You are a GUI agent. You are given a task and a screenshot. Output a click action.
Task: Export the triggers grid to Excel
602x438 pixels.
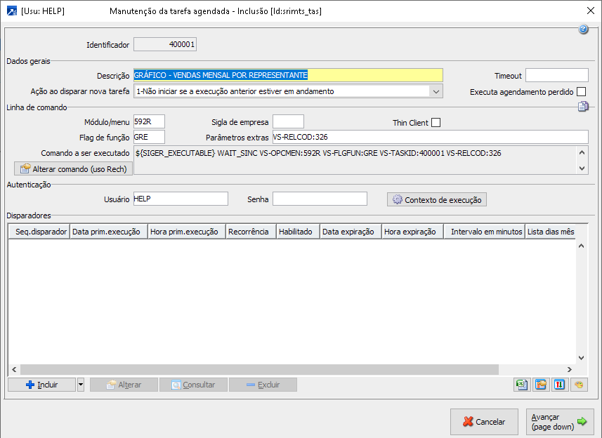522,385
